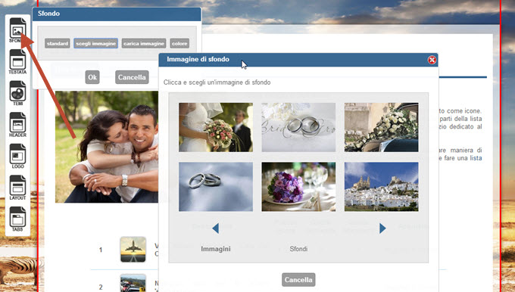
Task: Go to next page of background images
Action: (382, 228)
